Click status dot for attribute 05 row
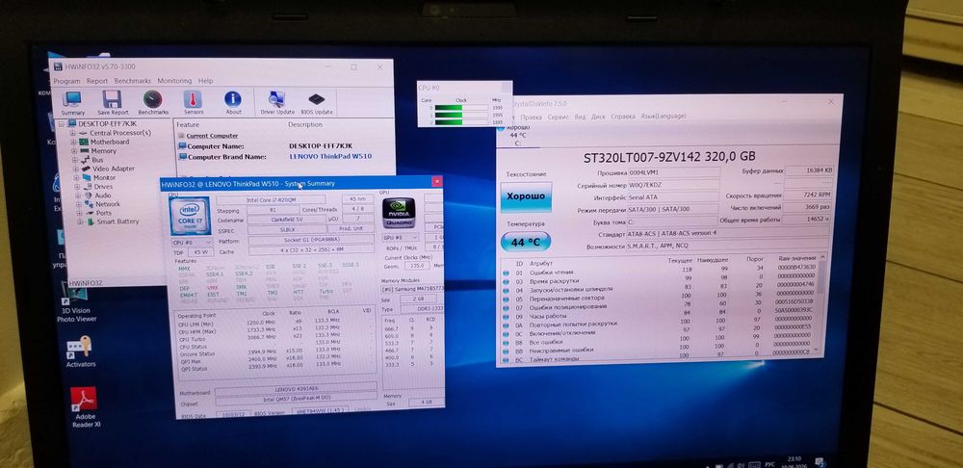Viewport: 963px width, 468px height. (507, 298)
